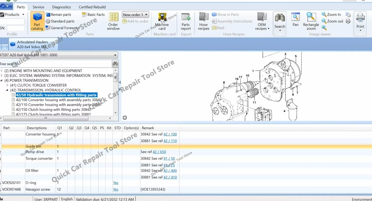
Task: Select the Rectangle zoom tool
Action: [x=311, y=21]
